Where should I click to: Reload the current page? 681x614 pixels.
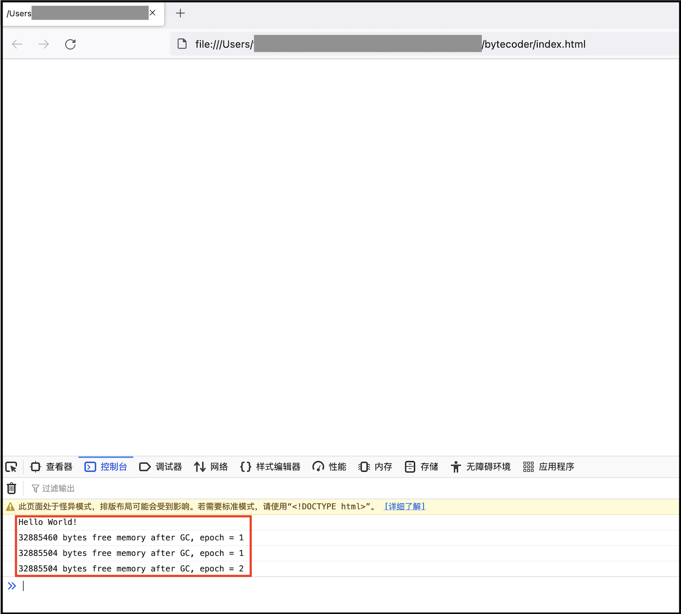[x=70, y=44]
